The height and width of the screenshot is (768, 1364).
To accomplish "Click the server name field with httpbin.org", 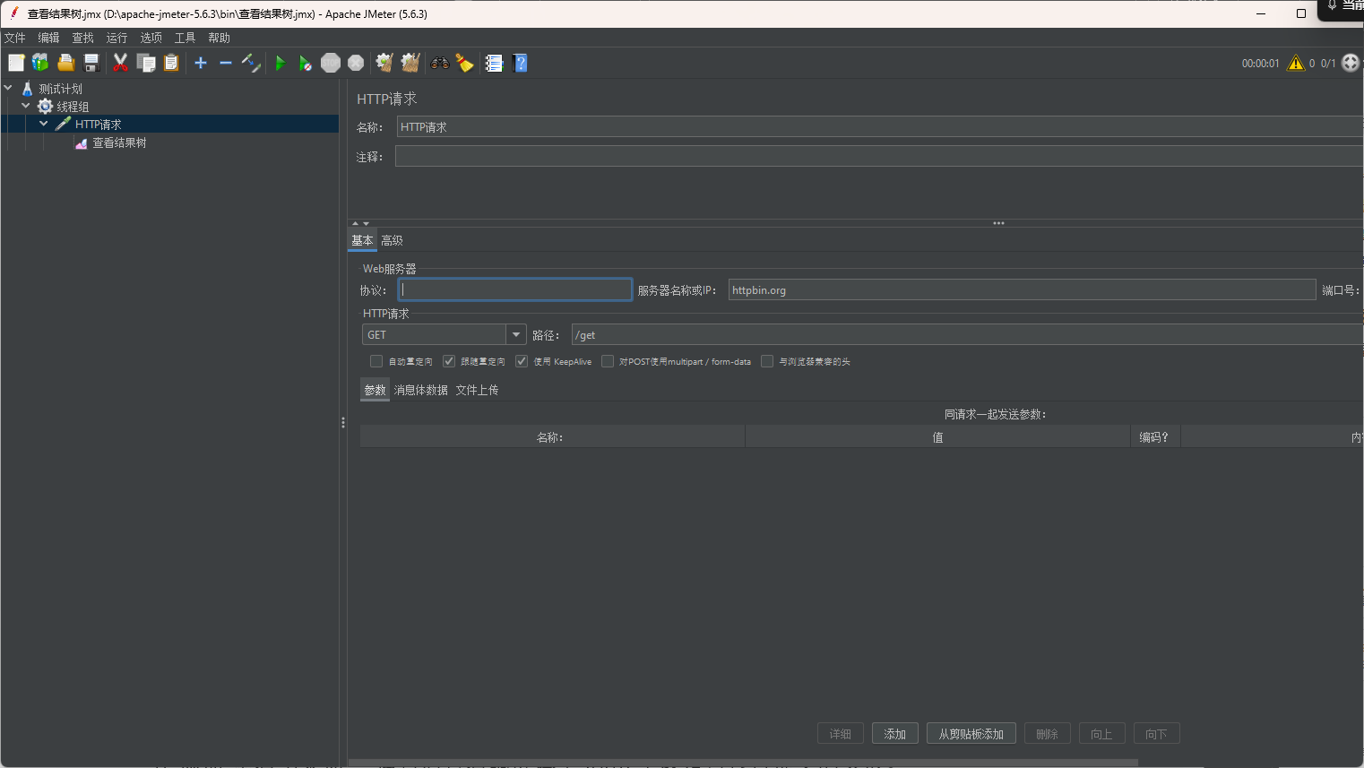I will pyautogui.click(x=1022, y=289).
